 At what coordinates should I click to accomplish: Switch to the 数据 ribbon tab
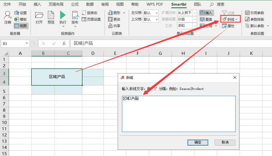pos(90,4)
